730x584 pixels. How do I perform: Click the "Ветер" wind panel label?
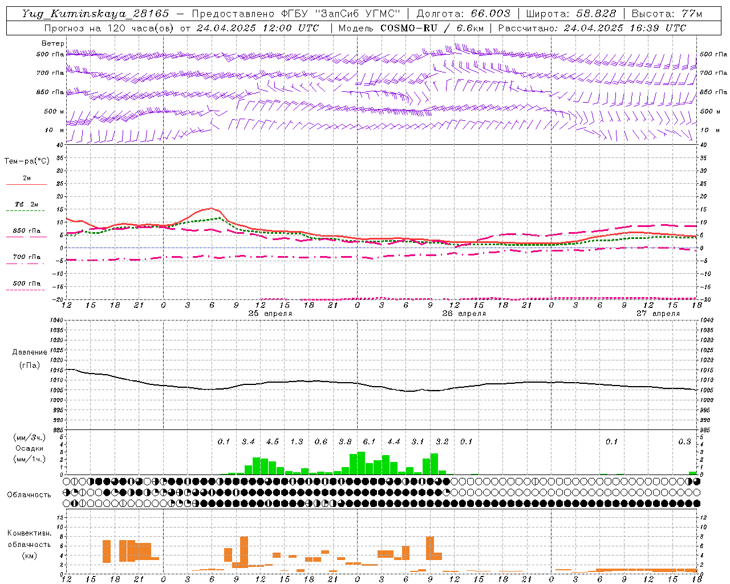(53, 43)
